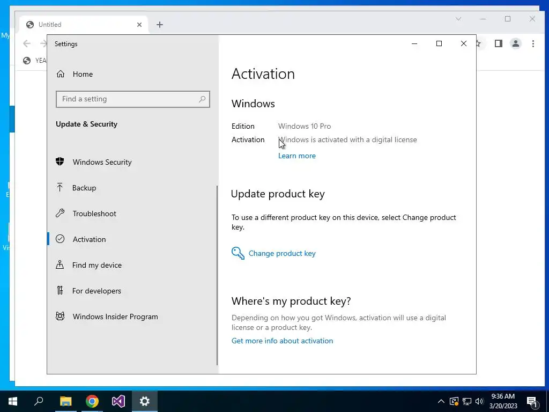Open the Windows Start menu
This screenshot has width=549, height=412.
pyautogui.click(x=13, y=401)
